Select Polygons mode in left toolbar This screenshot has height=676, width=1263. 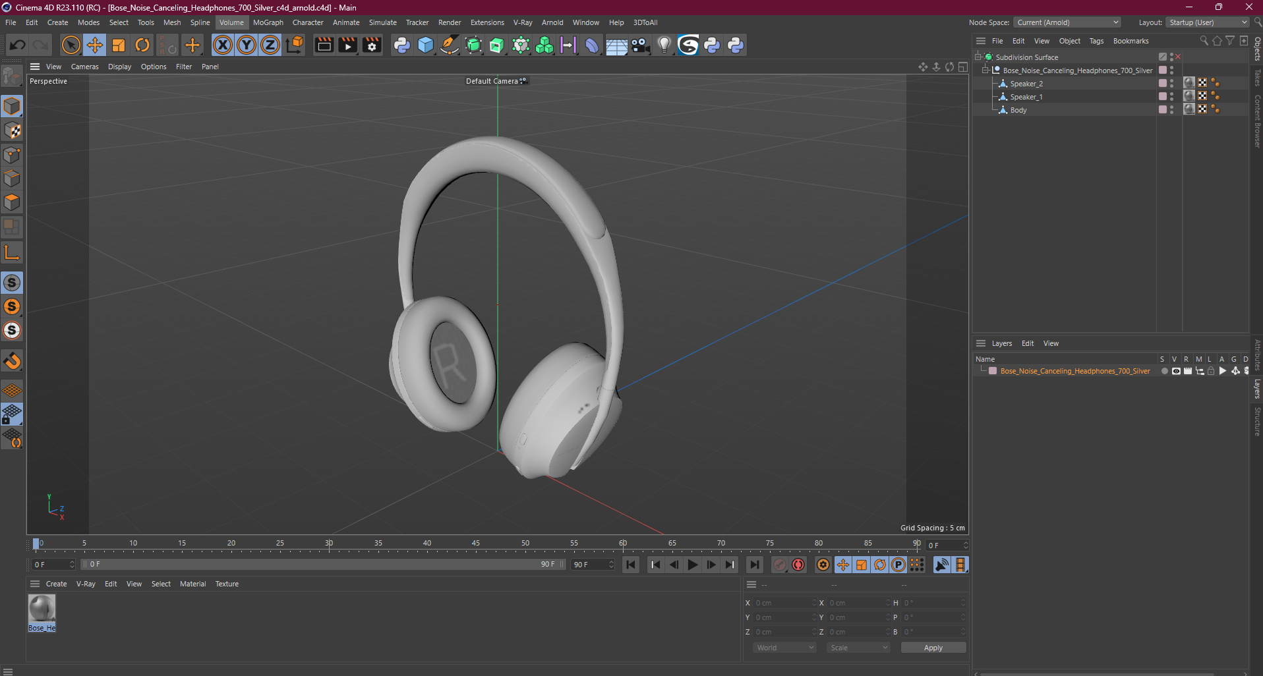click(12, 202)
